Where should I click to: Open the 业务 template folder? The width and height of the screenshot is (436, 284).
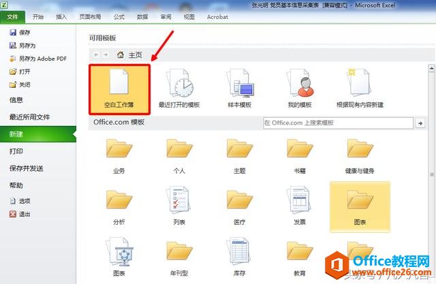(119, 157)
